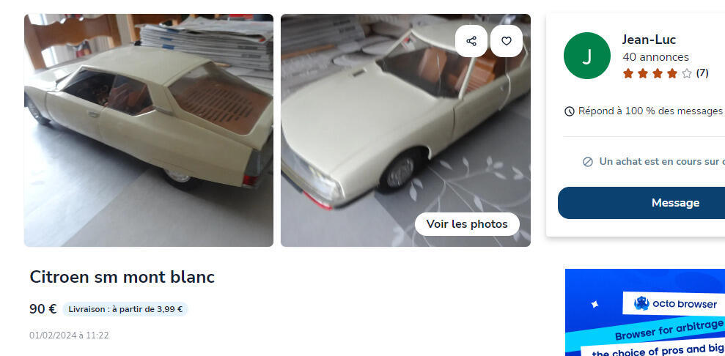Open the Browser for arbitrage ad banner
This screenshot has width=725, height=356.
pos(645,313)
